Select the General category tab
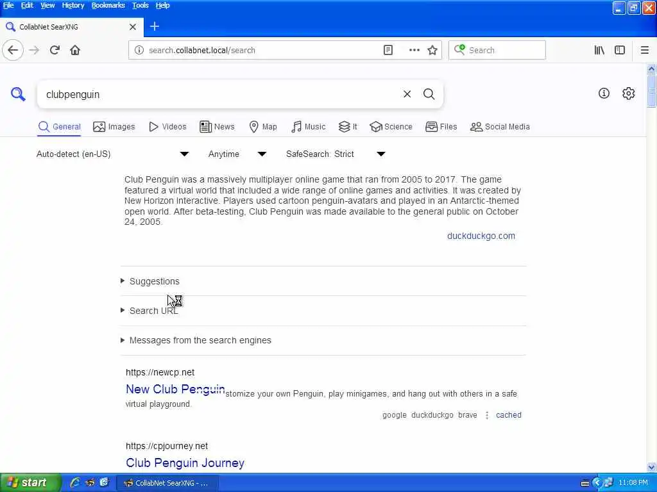 tap(59, 127)
